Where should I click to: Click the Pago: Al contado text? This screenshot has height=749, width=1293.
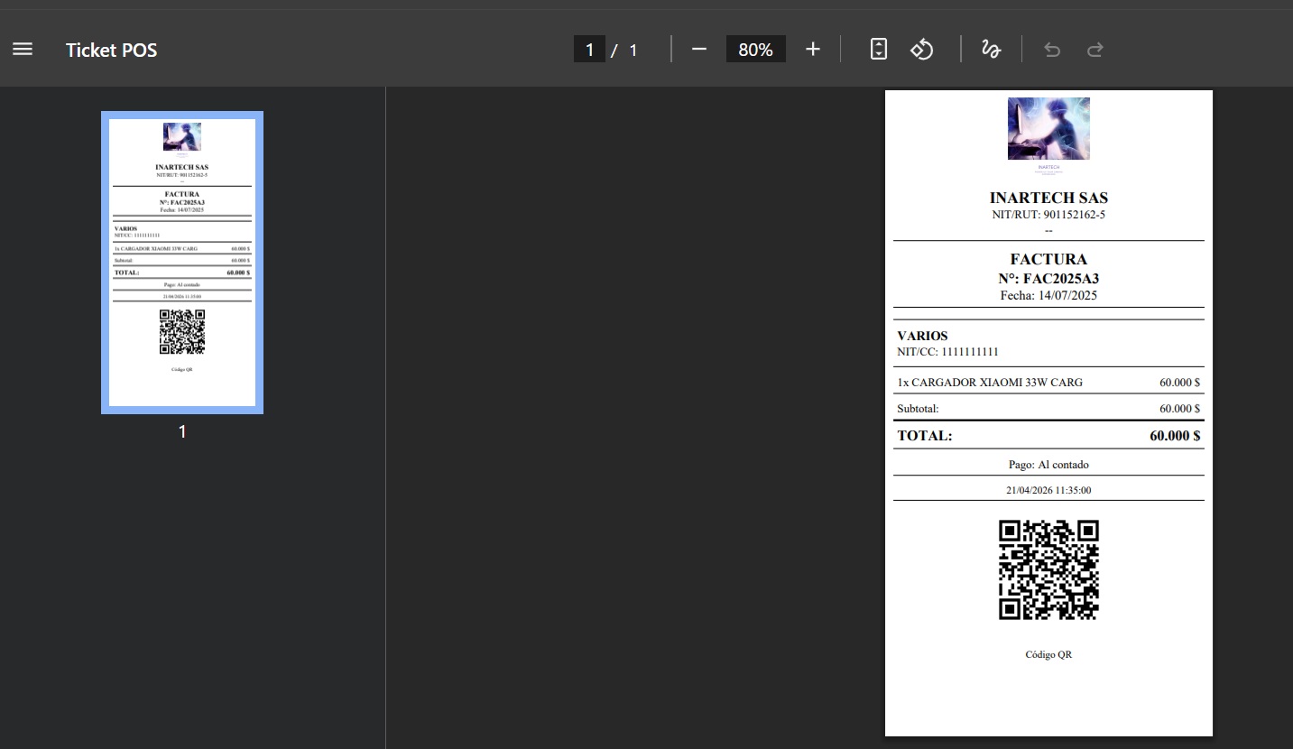point(1048,465)
